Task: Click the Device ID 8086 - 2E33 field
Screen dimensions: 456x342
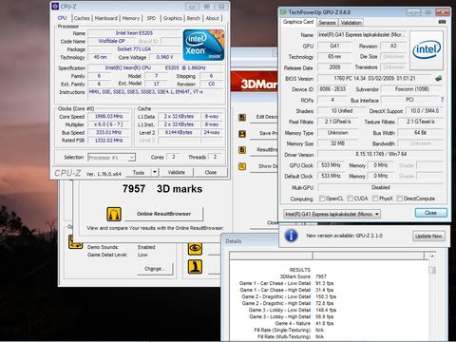Action: coord(332,89)
